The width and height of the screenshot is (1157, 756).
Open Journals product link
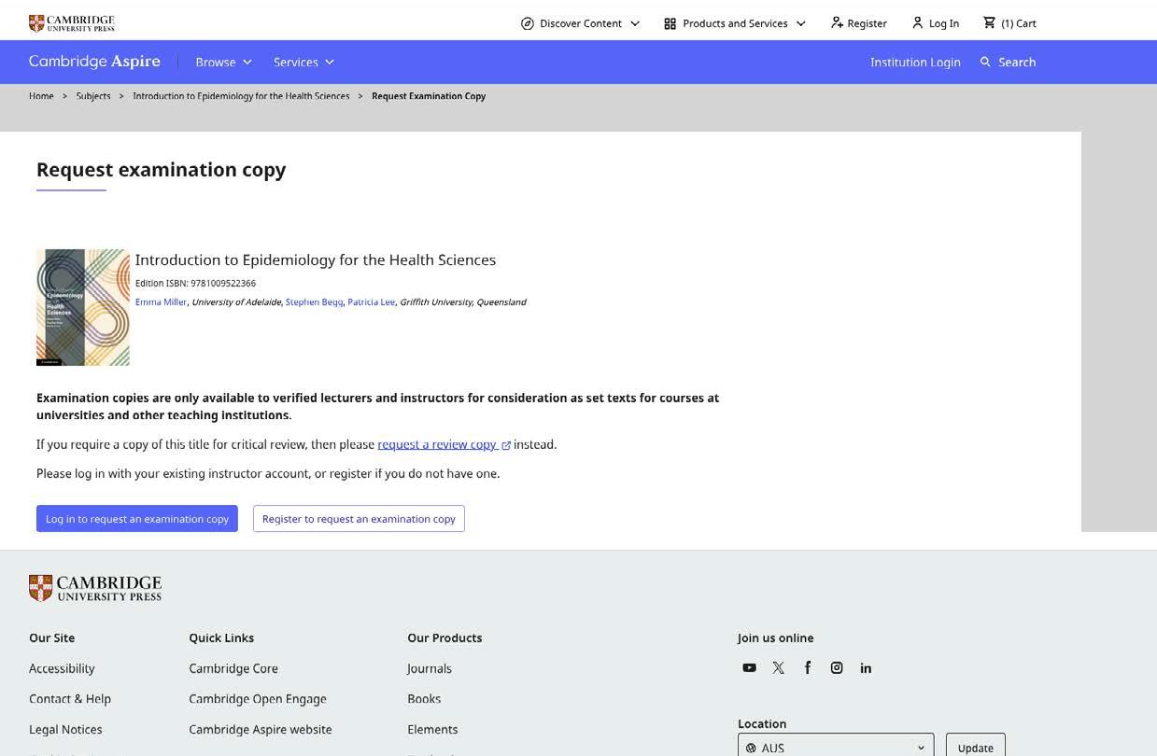(x=430, y=668)
